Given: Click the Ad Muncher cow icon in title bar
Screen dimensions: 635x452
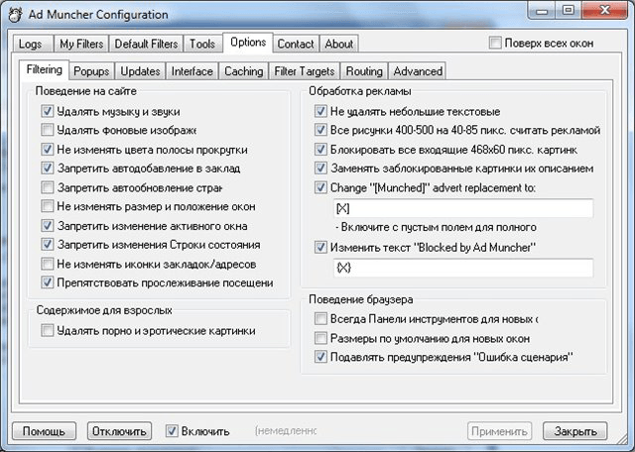Looking at the screenshot, I should coord(16,15).
